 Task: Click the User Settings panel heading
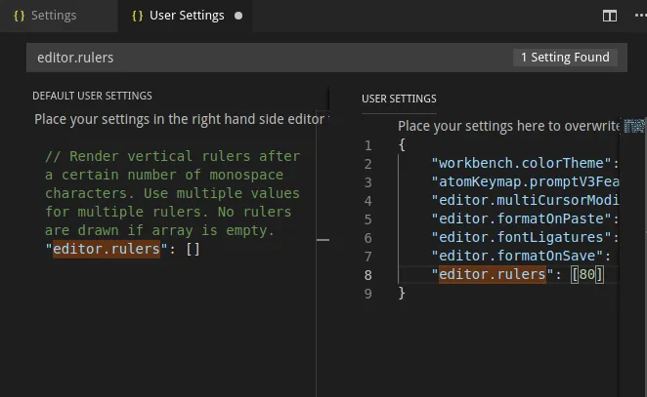399,99
